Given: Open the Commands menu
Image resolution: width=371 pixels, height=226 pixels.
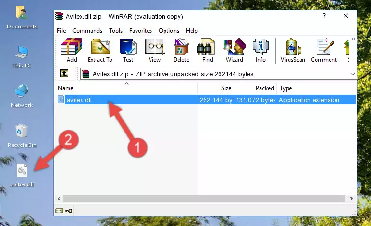Looking at the screenshot, I should pos(87,31).
